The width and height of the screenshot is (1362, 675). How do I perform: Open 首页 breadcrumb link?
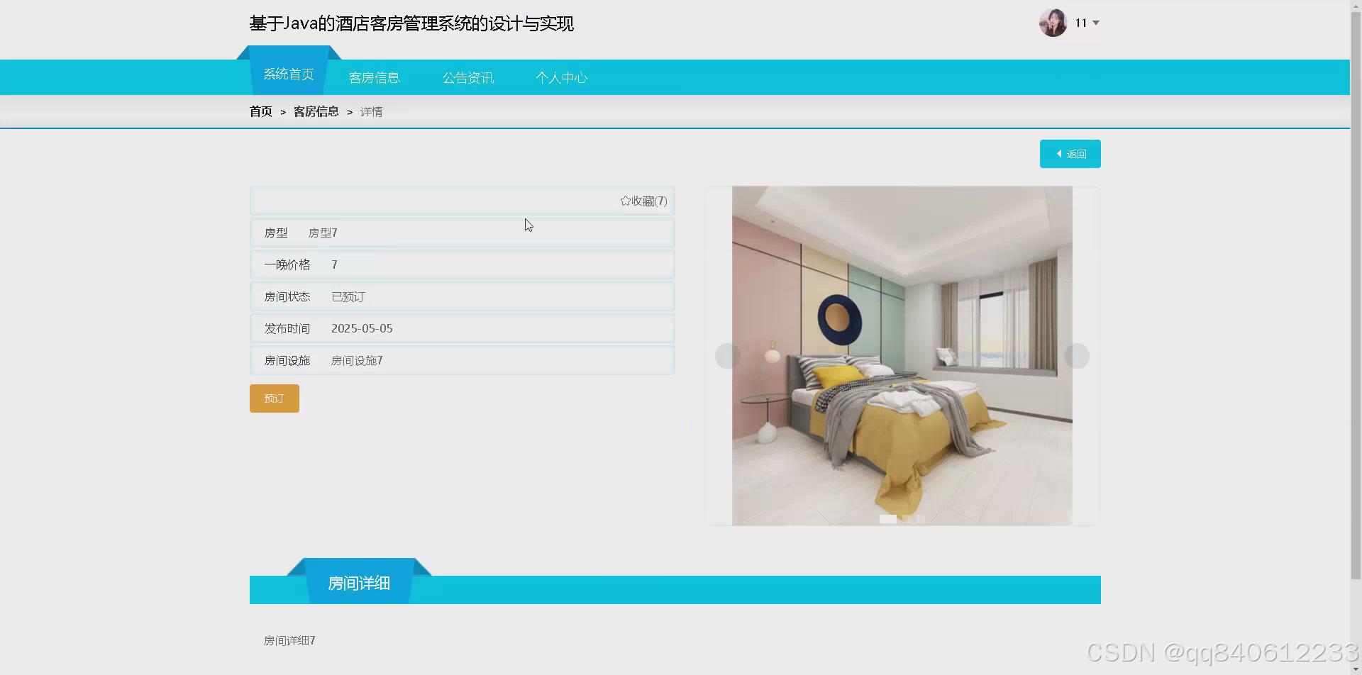[x=260, y=111]
